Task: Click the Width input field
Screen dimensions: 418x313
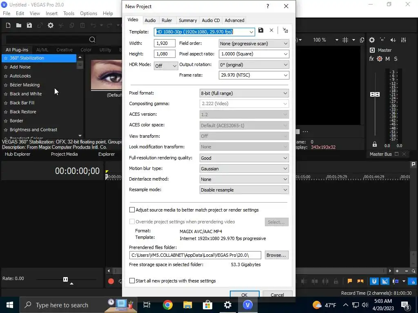Action: point(165,43)
